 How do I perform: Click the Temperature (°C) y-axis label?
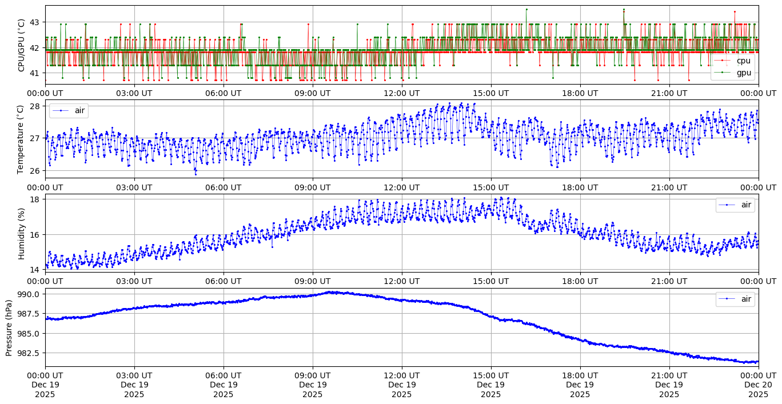pos(22,139)
